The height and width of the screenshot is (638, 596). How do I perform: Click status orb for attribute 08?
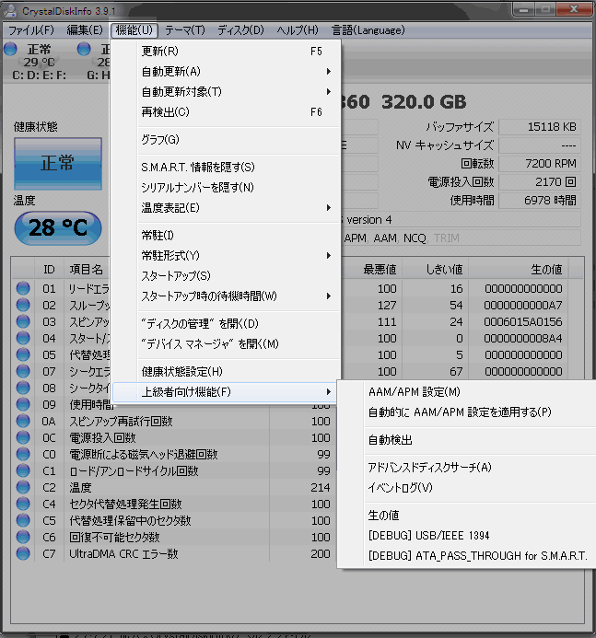(x=23, y=388)
